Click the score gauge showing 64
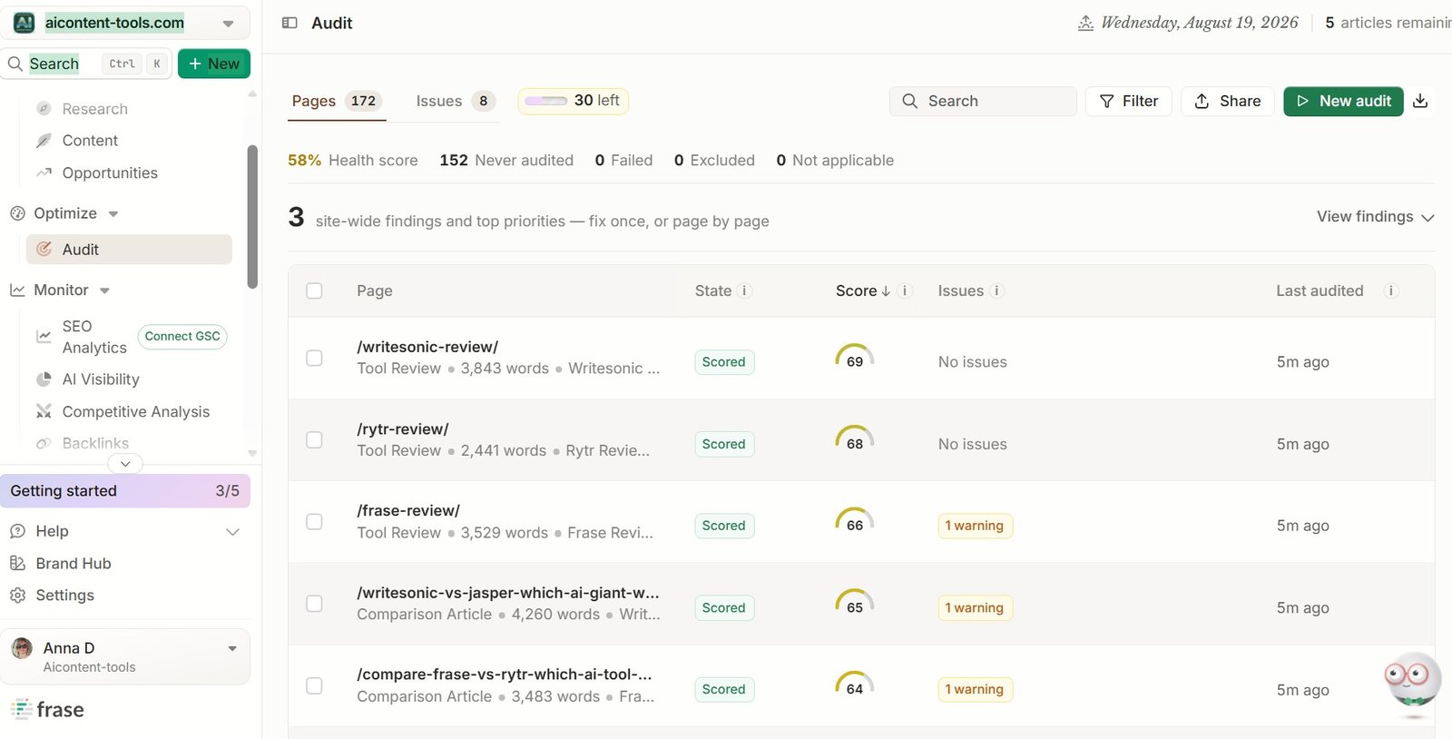1452x739 pixels. pyautogui.click(x=855, y=684)
